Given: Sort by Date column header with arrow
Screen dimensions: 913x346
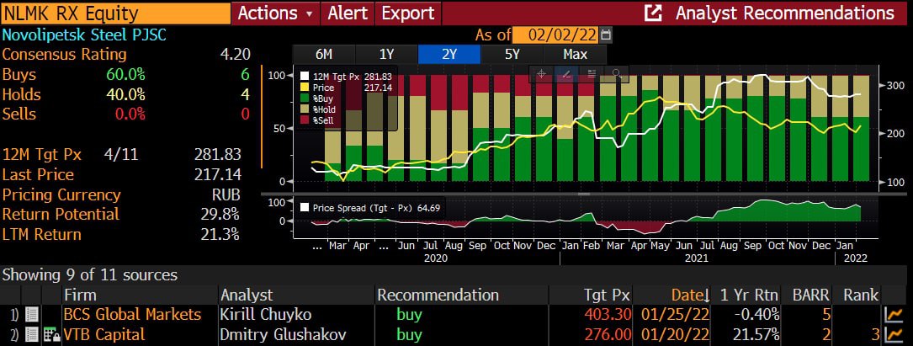Looking at the screenshot, I should 691,295.
